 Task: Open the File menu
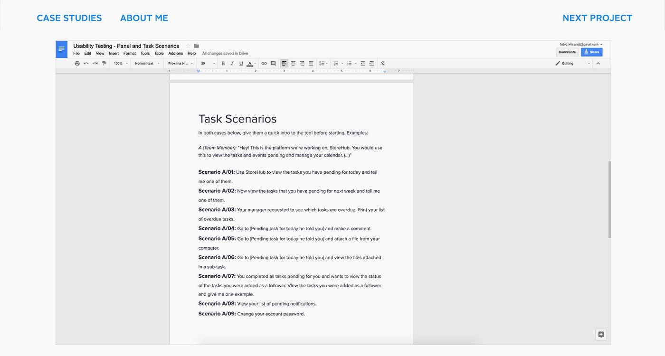[x=76, y=54]
